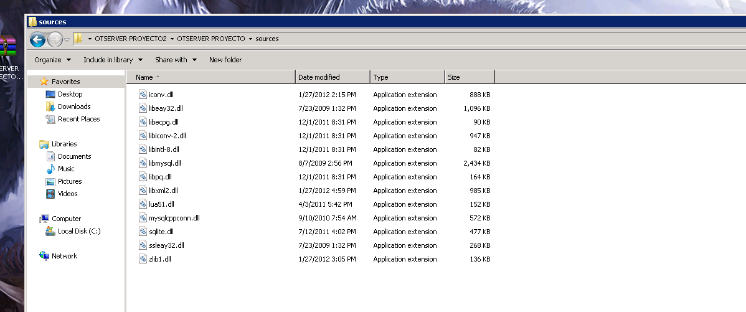Sort files by Name column
Screen dimensions: 746x312
coord(210,77)
